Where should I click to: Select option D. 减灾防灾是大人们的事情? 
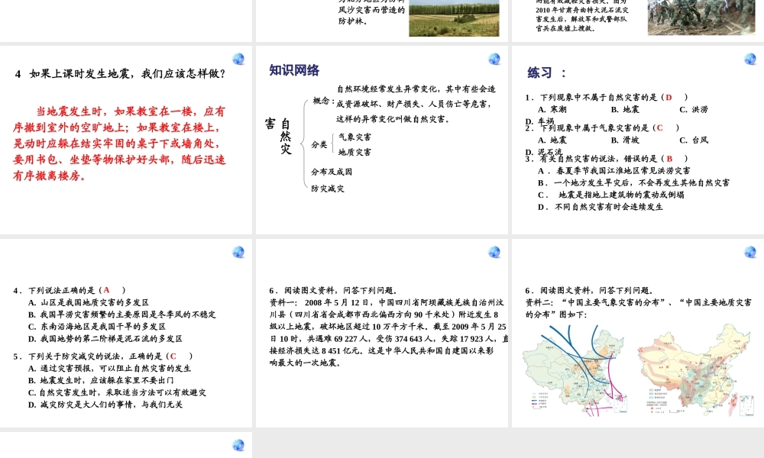(105, 405)
